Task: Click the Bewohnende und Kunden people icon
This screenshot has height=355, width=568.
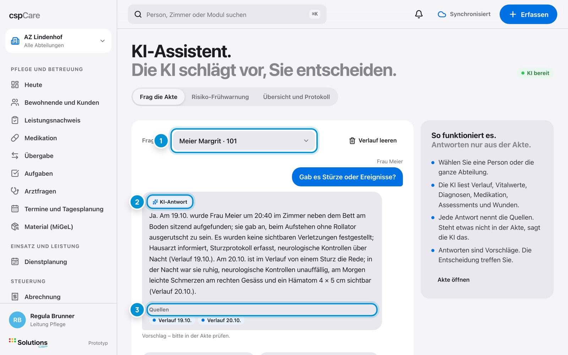Action: tap(15, 102)
